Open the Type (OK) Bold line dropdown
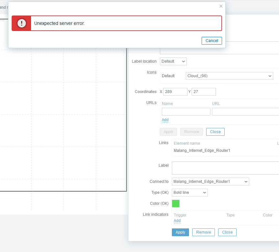279x252 pixels. pos(190,193)
